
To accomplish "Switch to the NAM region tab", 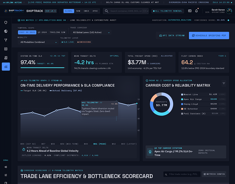I will tap(78, 11).
